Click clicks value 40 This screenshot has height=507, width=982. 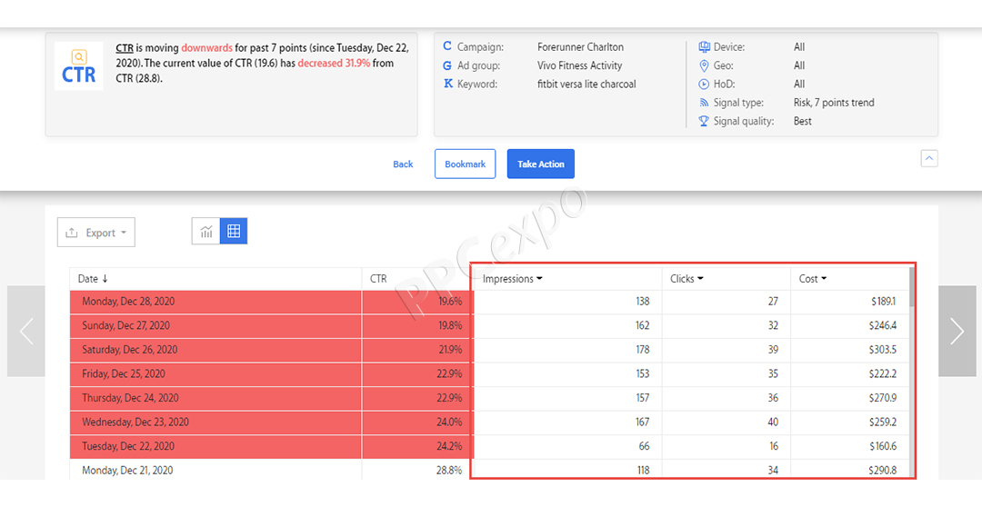(x=774, y=422)
